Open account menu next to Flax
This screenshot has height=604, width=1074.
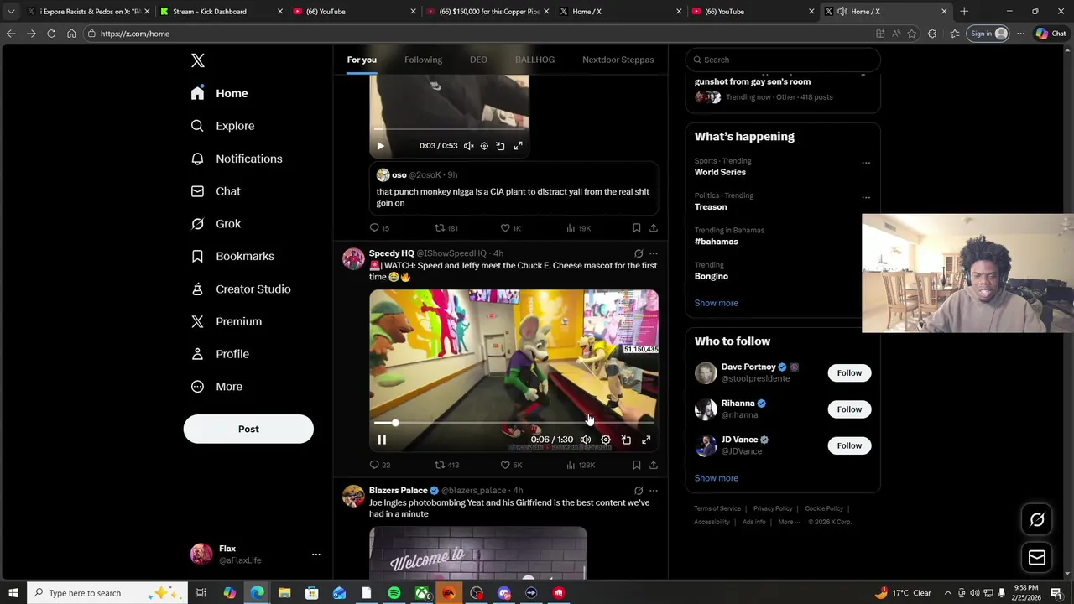[x=316, y=555]
